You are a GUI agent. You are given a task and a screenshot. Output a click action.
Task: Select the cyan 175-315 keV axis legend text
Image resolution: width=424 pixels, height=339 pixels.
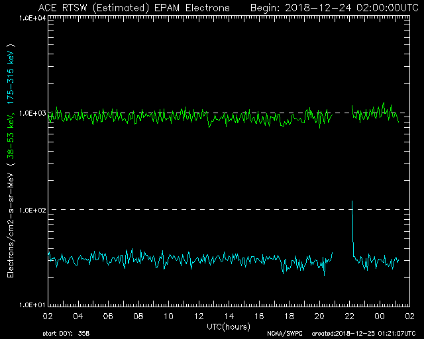point(11,74)
